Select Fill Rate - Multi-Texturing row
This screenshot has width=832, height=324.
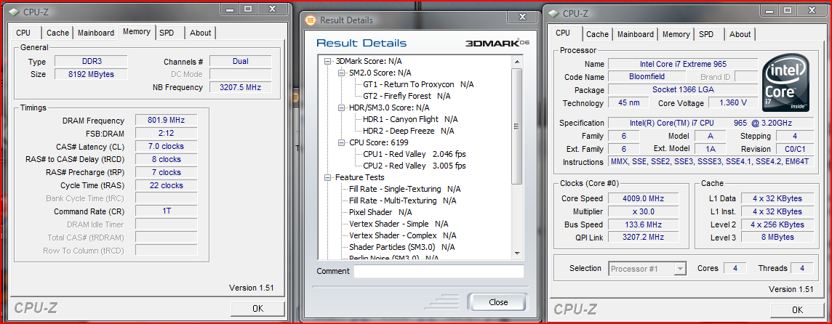403,201
